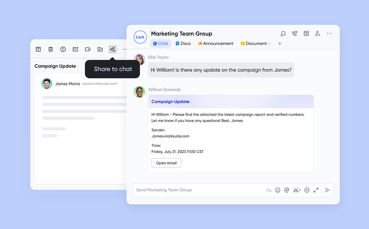Image resolution: width=369 pixels, height=229 pixels.
Task: Mark the email as unread
Action: pos(75,49)
